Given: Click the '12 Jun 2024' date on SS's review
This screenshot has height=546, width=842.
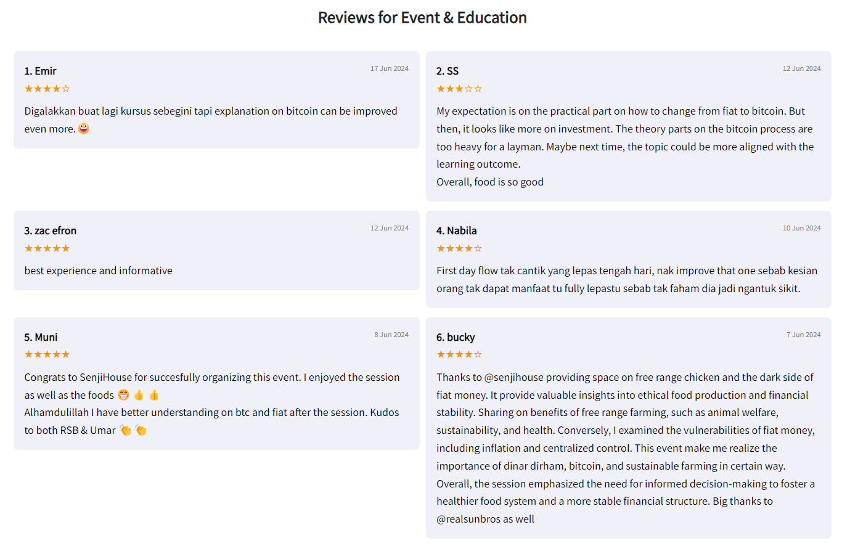Looking at the screenshot, I should coord(802,68).
